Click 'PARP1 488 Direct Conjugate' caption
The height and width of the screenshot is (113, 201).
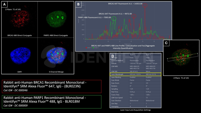point(56,35)
